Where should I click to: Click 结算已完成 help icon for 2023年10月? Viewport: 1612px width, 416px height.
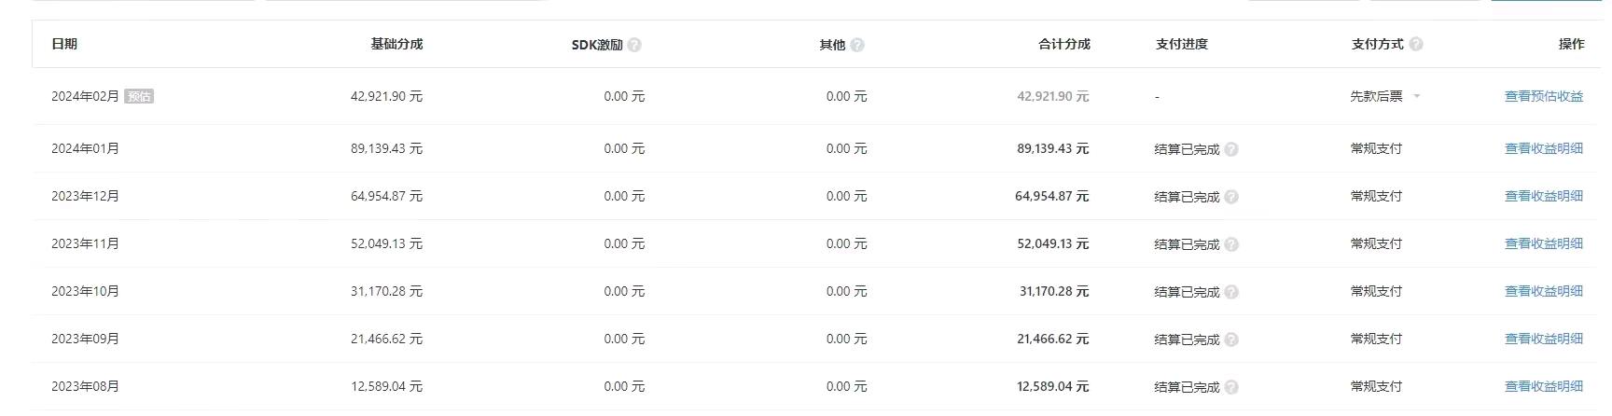(x=1231, y=292)
